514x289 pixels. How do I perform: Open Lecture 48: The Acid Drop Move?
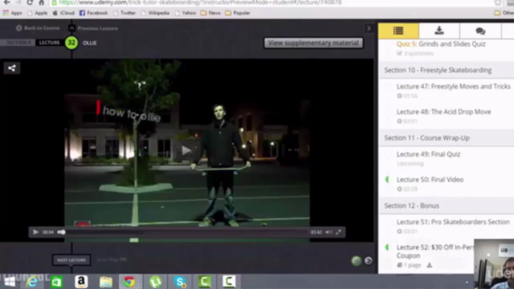click(x=444, y=112)
